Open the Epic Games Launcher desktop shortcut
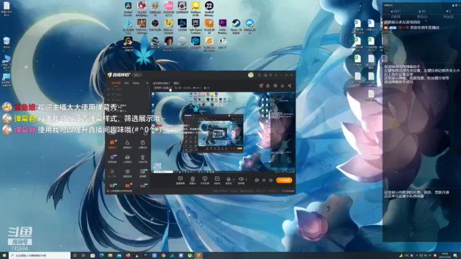 tap(195, 23)
